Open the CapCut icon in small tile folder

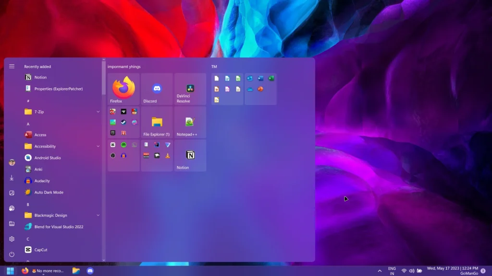pyautogui.click(x=113, y=145)
